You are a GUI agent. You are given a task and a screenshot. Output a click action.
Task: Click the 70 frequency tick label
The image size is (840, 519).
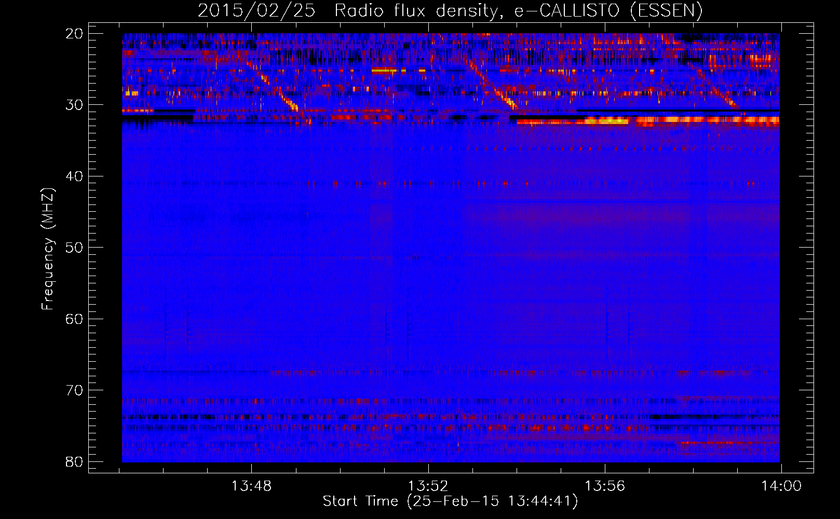(x=74, y=390)
